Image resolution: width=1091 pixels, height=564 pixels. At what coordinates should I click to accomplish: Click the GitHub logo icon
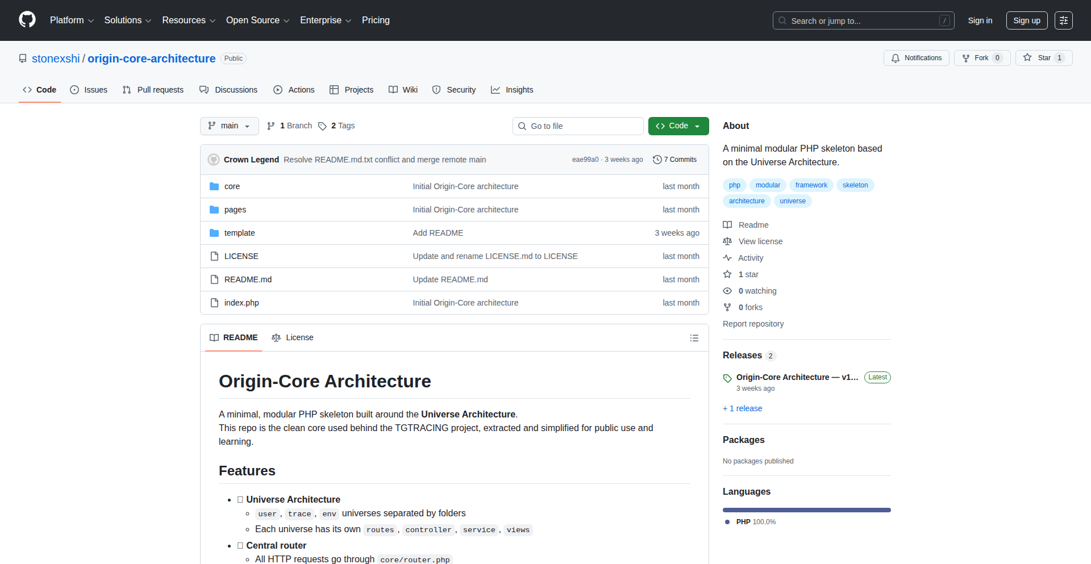coord(27,20)
